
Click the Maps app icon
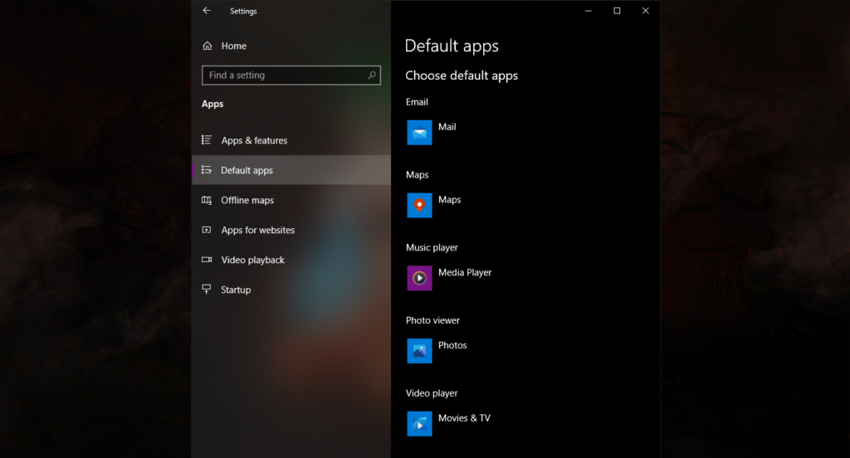[419, 206]
